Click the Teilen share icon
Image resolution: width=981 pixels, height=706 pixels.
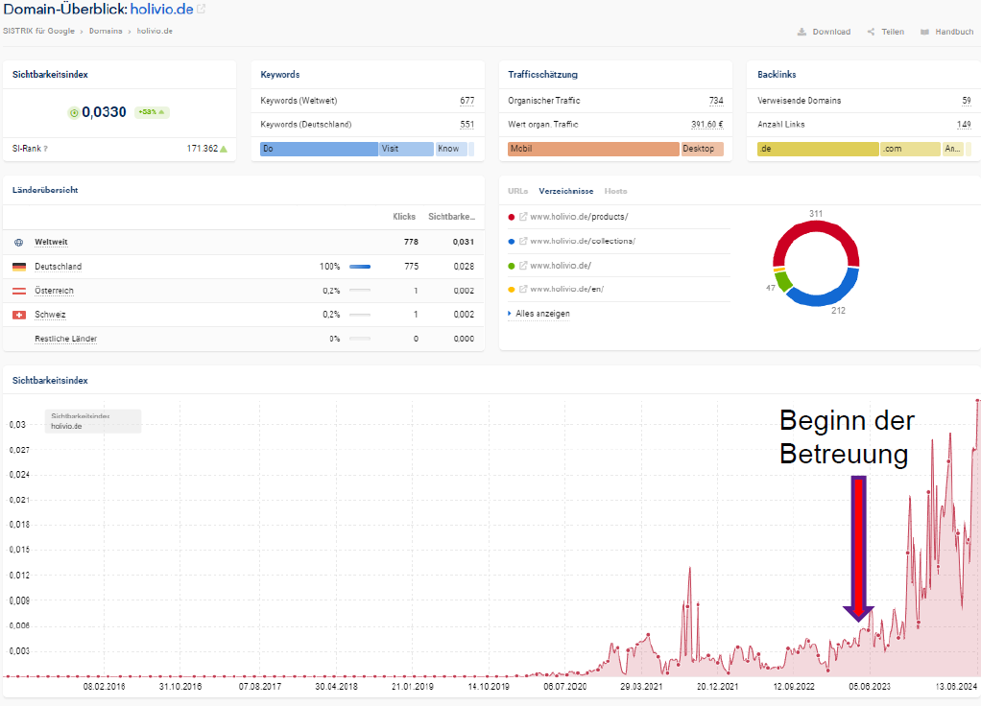point(871,32)
